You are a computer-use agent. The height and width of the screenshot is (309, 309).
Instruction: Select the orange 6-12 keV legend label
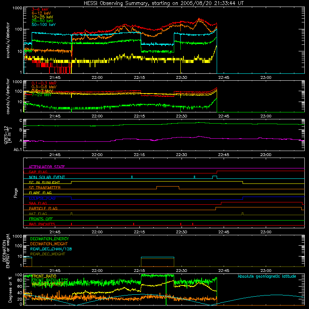pyautogui.click(x=41, y=13)
